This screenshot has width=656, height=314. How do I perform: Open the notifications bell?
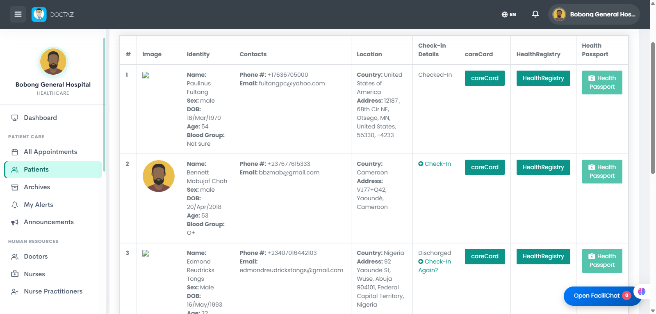[x=535, y=14]
